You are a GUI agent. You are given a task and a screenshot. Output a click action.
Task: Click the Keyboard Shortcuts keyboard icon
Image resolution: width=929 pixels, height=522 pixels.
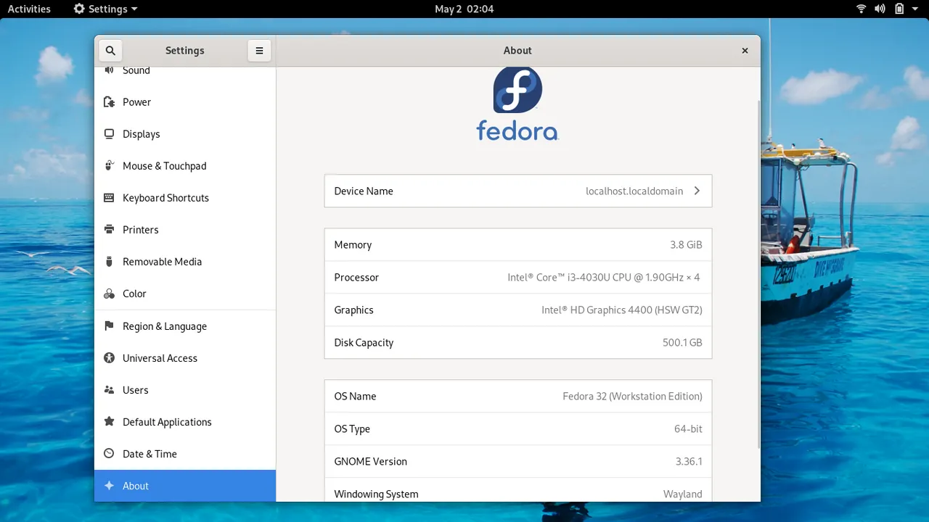109,198
